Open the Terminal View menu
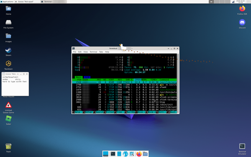The image size is (251, 157). click(85, 52)
